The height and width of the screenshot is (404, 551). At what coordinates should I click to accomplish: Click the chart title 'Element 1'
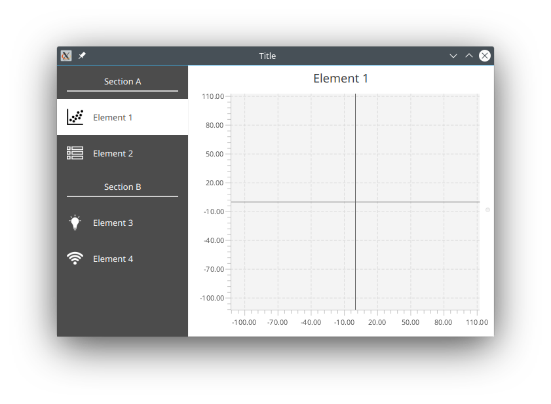341,79
